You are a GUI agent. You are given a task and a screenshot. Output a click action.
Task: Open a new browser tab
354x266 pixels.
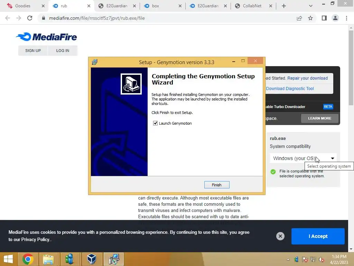click(x=284, y=6)
